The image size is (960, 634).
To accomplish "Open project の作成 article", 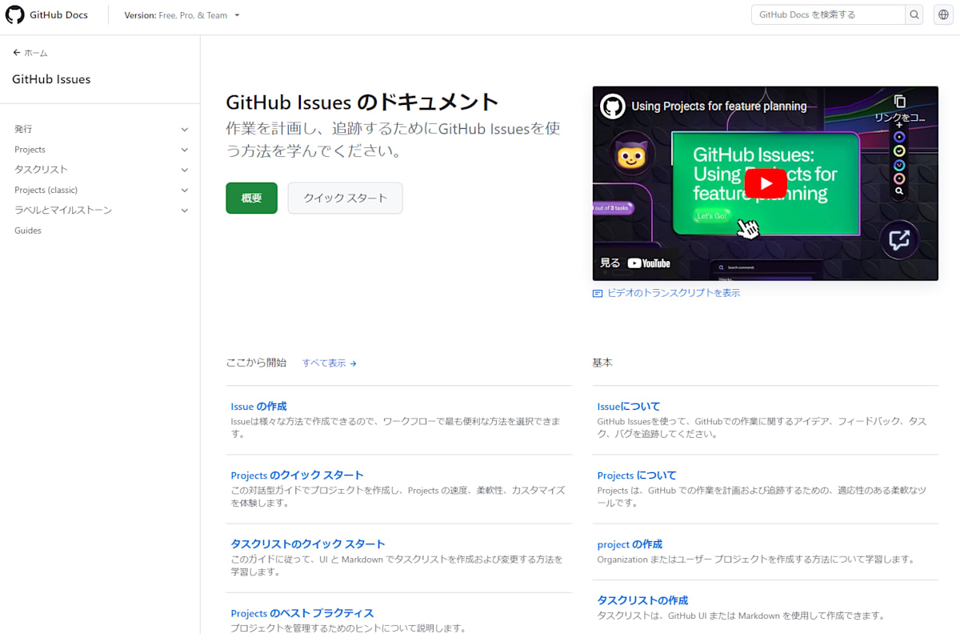I will click(x=630, y=544).
